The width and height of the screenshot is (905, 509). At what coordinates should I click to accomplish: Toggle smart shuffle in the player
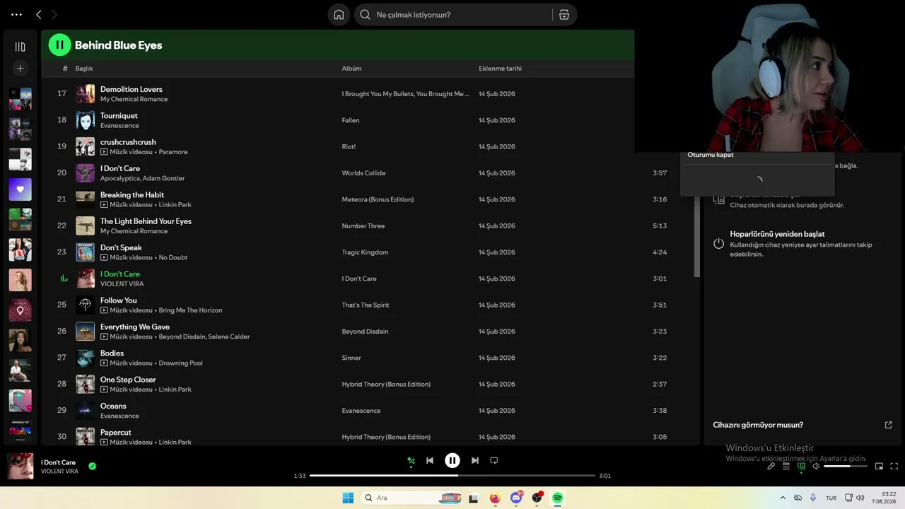tap(411, 461)
